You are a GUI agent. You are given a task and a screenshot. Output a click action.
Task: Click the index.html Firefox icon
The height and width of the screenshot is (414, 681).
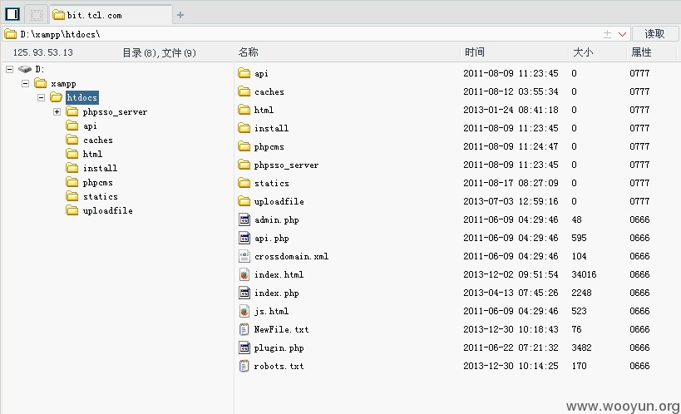(x=244, y=274)
